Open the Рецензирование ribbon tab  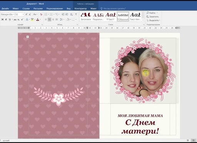(55, 8)
